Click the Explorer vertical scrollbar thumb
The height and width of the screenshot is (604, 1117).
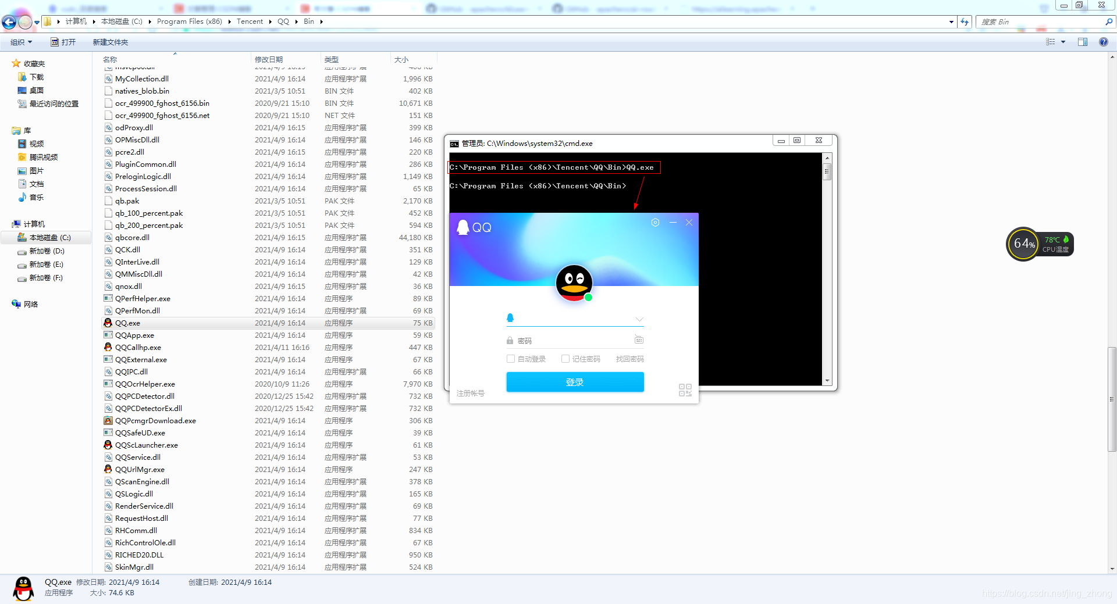pyautogui.click(x=1112, y=399)
